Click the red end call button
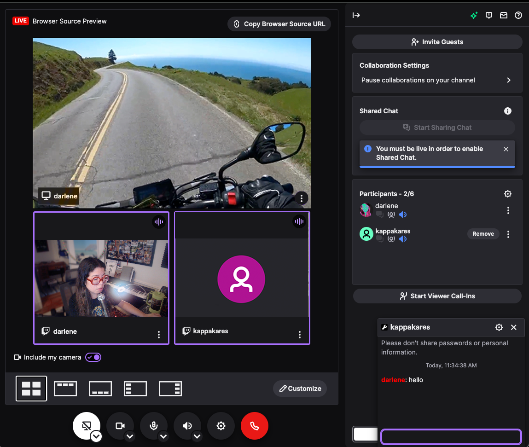The image size is (529, 447). [254, 426]
